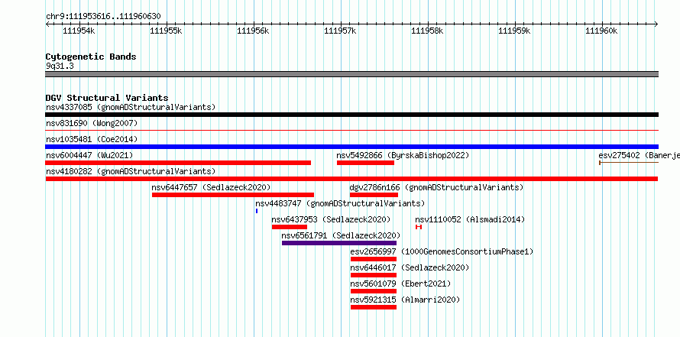Click the 9q31.3 gray cytogenetic band bar

point(351,74)
